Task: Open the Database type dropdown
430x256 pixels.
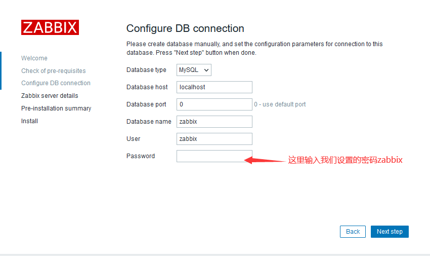Action: tap(194, 70)
